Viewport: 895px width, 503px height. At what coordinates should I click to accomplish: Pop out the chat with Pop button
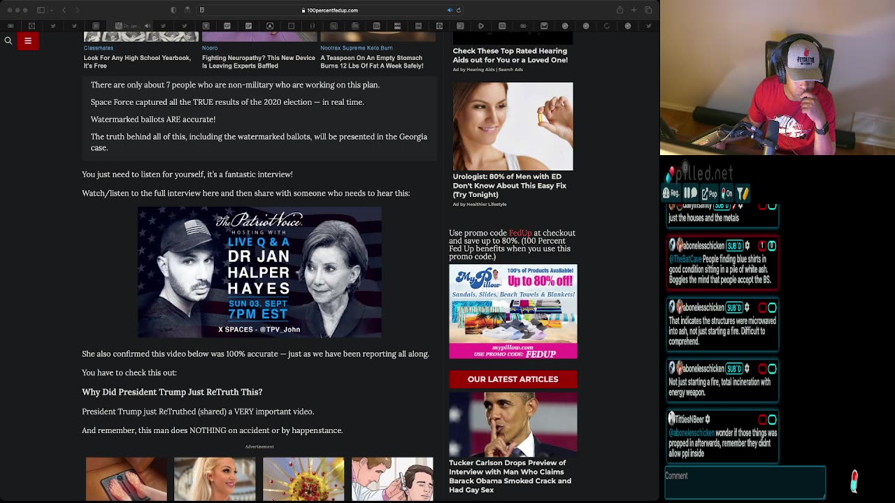pyautogui.click(x=710, y=194)
